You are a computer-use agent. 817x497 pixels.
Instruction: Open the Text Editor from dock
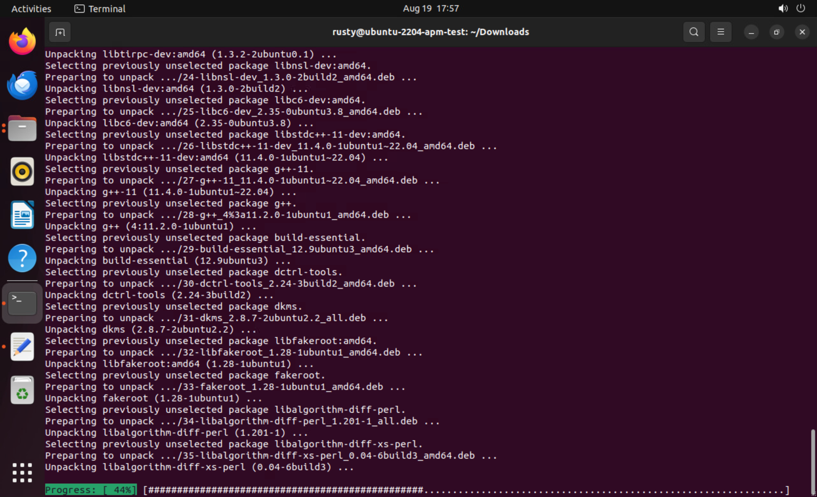pyautogui.click(x=22, y=347)
